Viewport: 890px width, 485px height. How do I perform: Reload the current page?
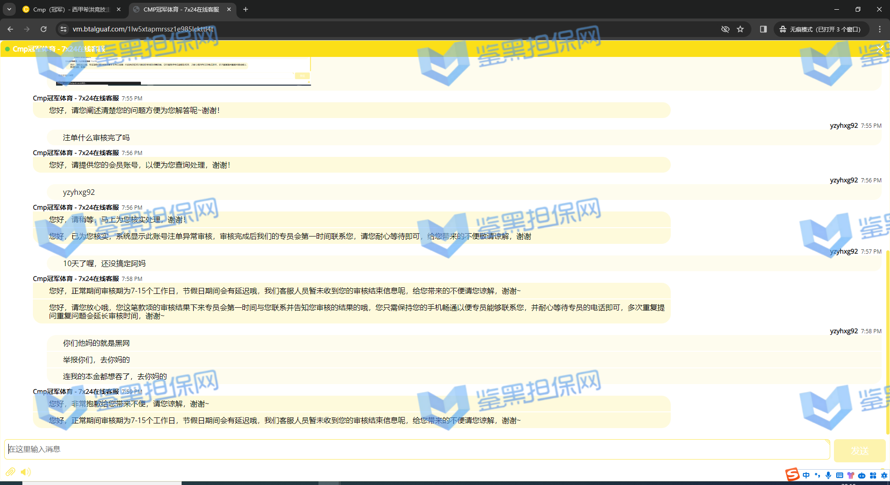[44, 29]
